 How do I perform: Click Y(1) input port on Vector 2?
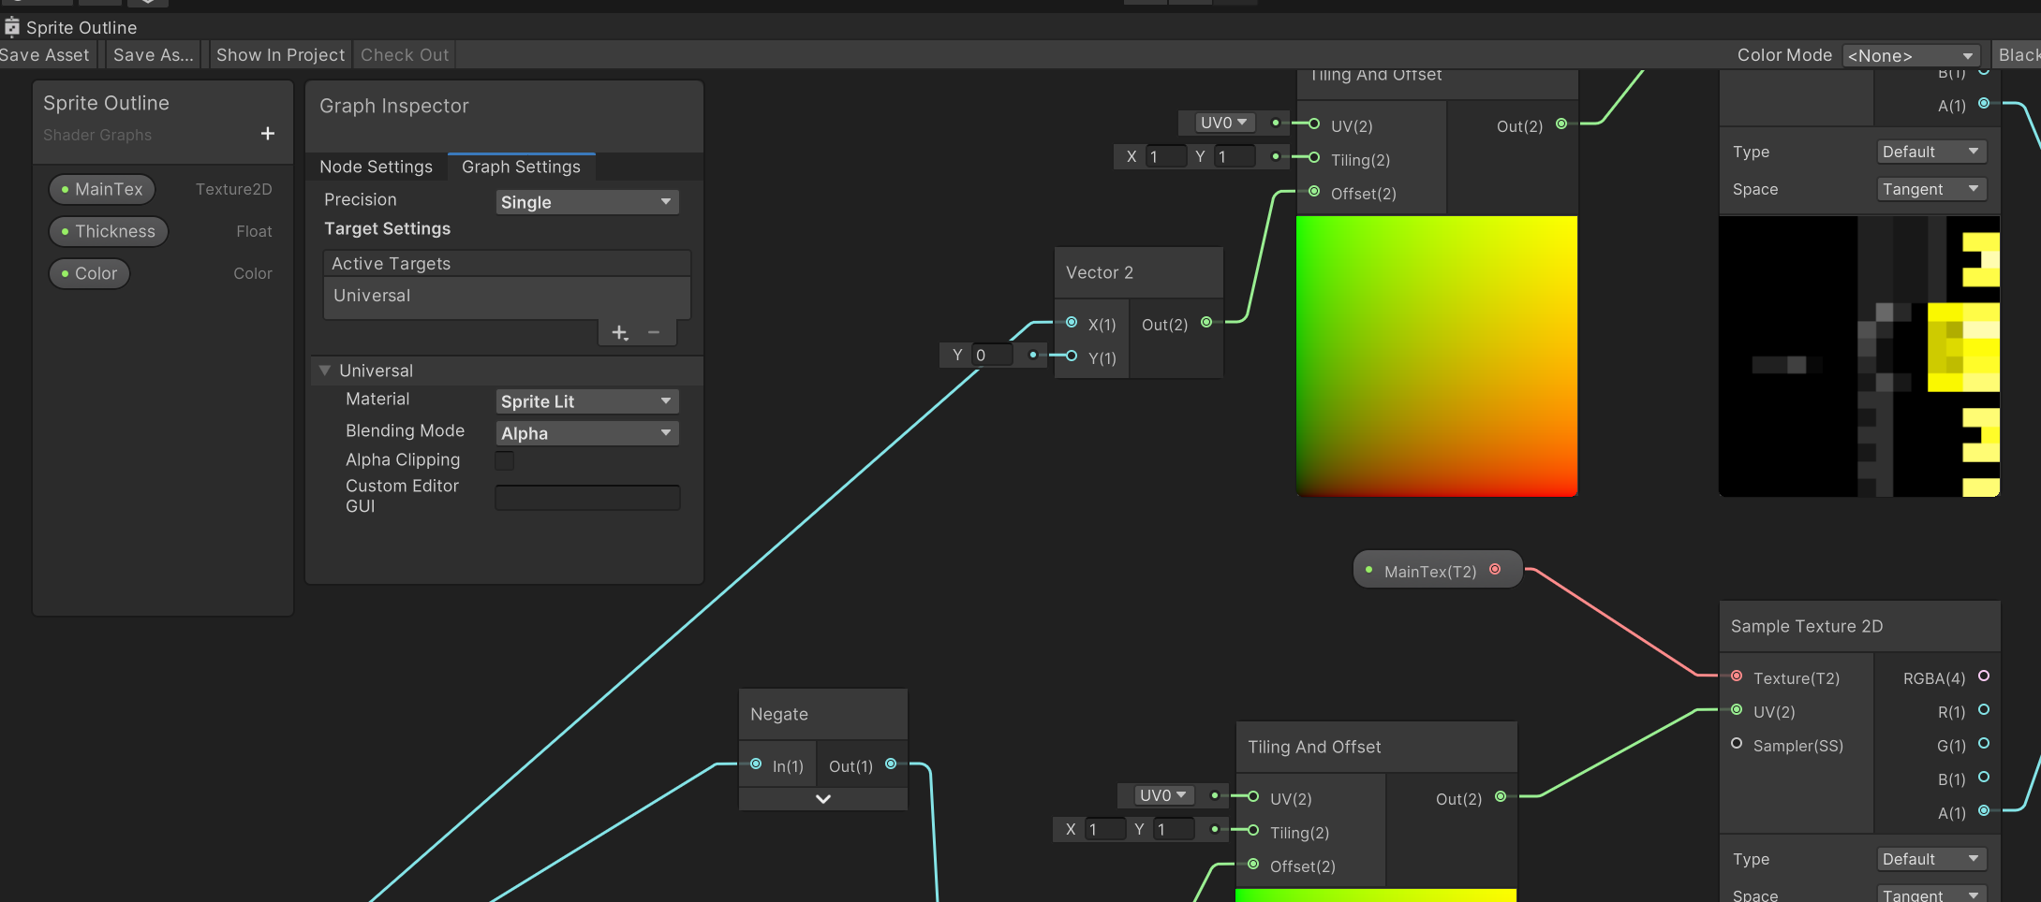click(x=1072, y=356)
